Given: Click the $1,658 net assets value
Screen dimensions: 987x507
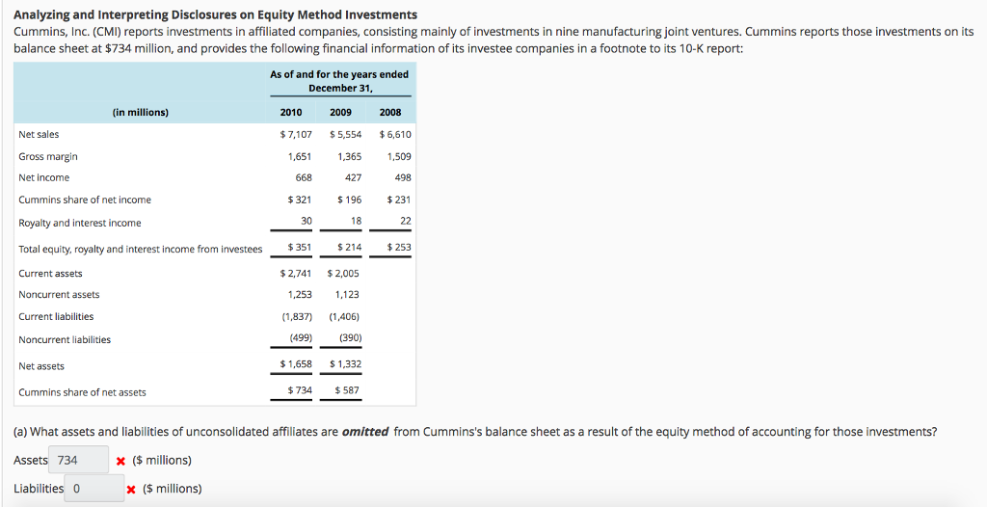Looking at the screenshot, I should (x=296, y=363).
